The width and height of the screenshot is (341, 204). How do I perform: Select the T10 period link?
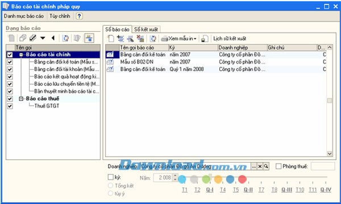(300, 190)
